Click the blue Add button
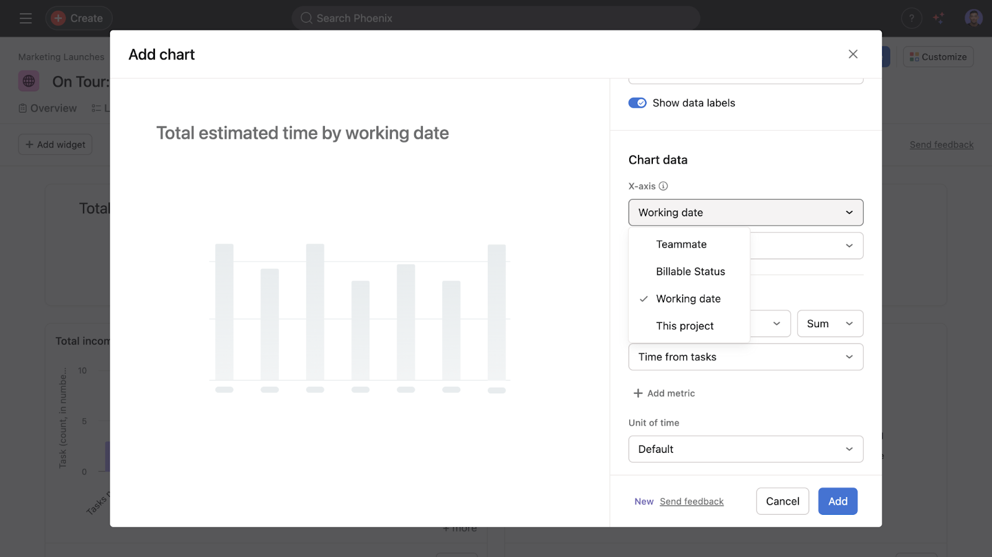Screen dimensions: 992x557 [x=837, y=501]
